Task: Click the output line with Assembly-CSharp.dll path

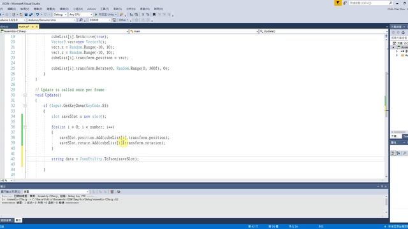Action: pos(60,199)
